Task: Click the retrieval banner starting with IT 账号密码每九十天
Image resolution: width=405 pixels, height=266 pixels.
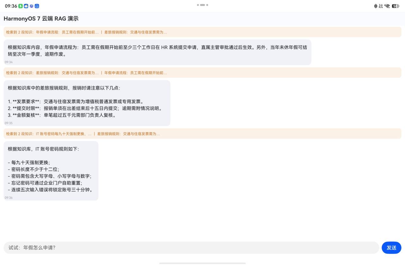Action: pyautogui.click(x=202, y=134)
